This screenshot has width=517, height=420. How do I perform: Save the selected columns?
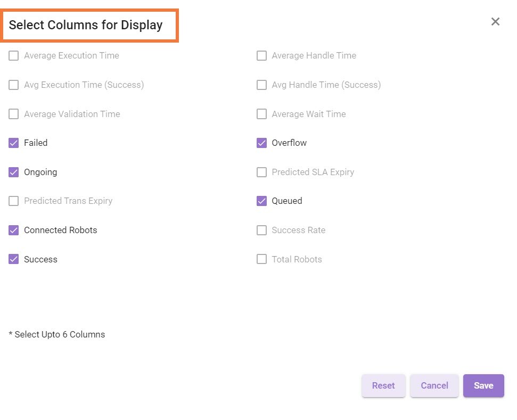pos(483,385)
